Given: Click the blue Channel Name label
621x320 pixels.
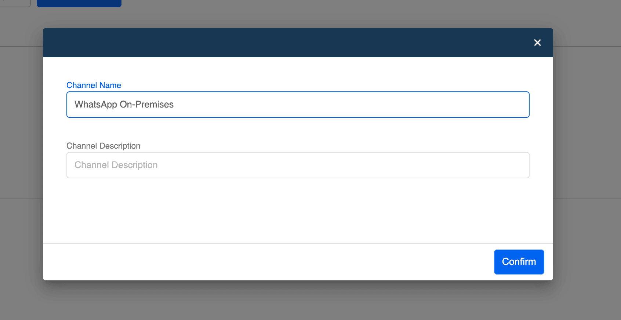Looking at the screenshot, I should coord(94,85).
